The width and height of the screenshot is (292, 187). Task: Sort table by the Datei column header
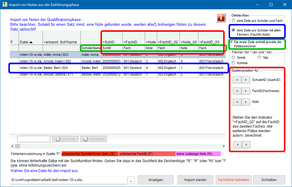coord(26,42)
